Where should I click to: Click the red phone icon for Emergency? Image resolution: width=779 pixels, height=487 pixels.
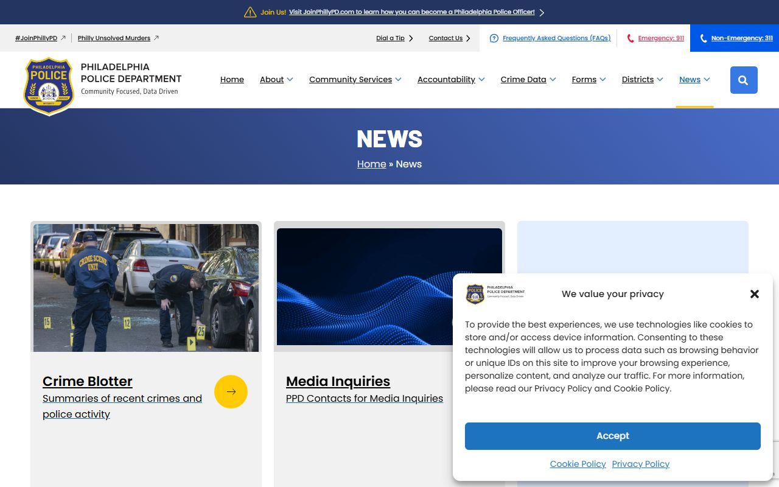pyautogui.click(x=631, y=38)
